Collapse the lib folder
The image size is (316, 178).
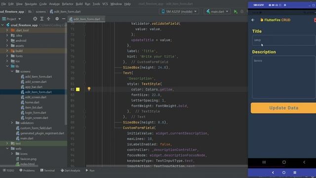pos(7,66)
